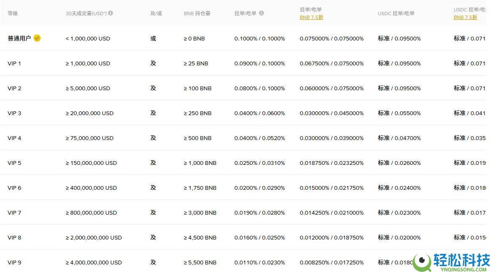Select the 标准 / 0.09500% value for VIP 2

[x=399, y=88]
